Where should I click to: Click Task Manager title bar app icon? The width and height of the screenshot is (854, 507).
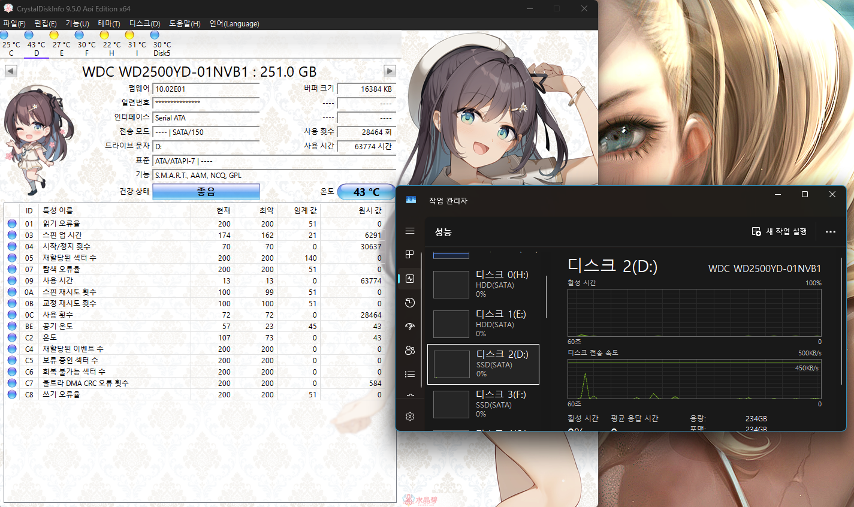[411, 200]
